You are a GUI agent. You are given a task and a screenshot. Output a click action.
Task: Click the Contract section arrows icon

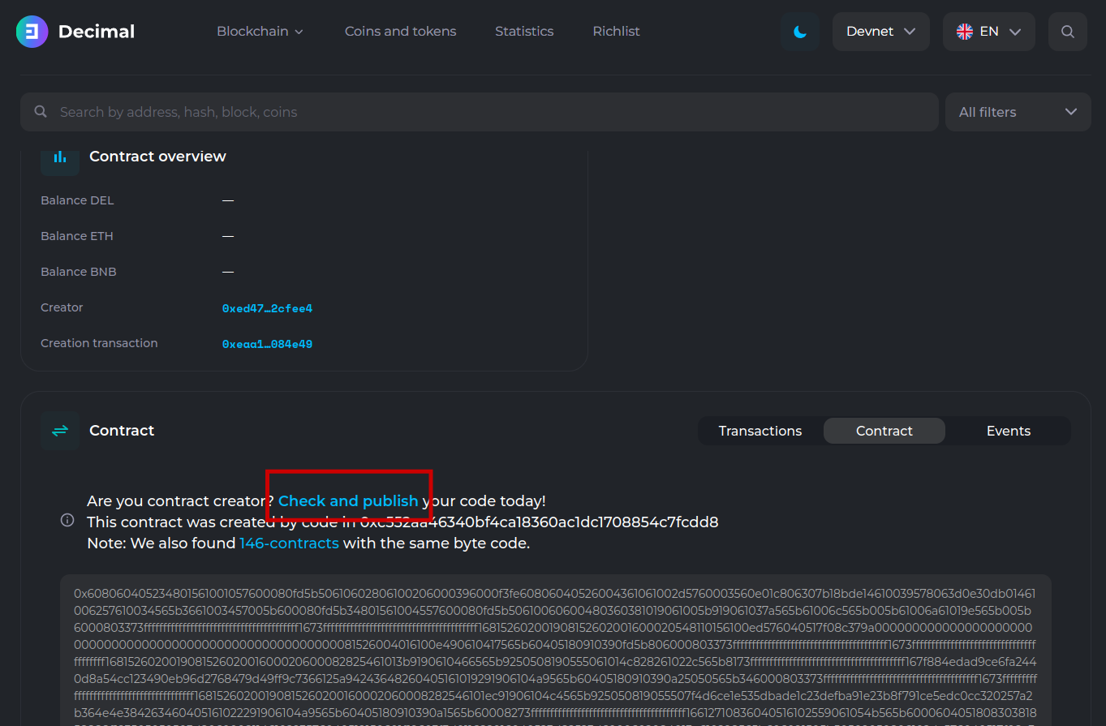[x=60, y=431]
